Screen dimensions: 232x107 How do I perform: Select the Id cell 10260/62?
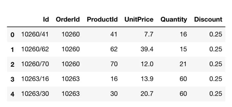point(35,49)
